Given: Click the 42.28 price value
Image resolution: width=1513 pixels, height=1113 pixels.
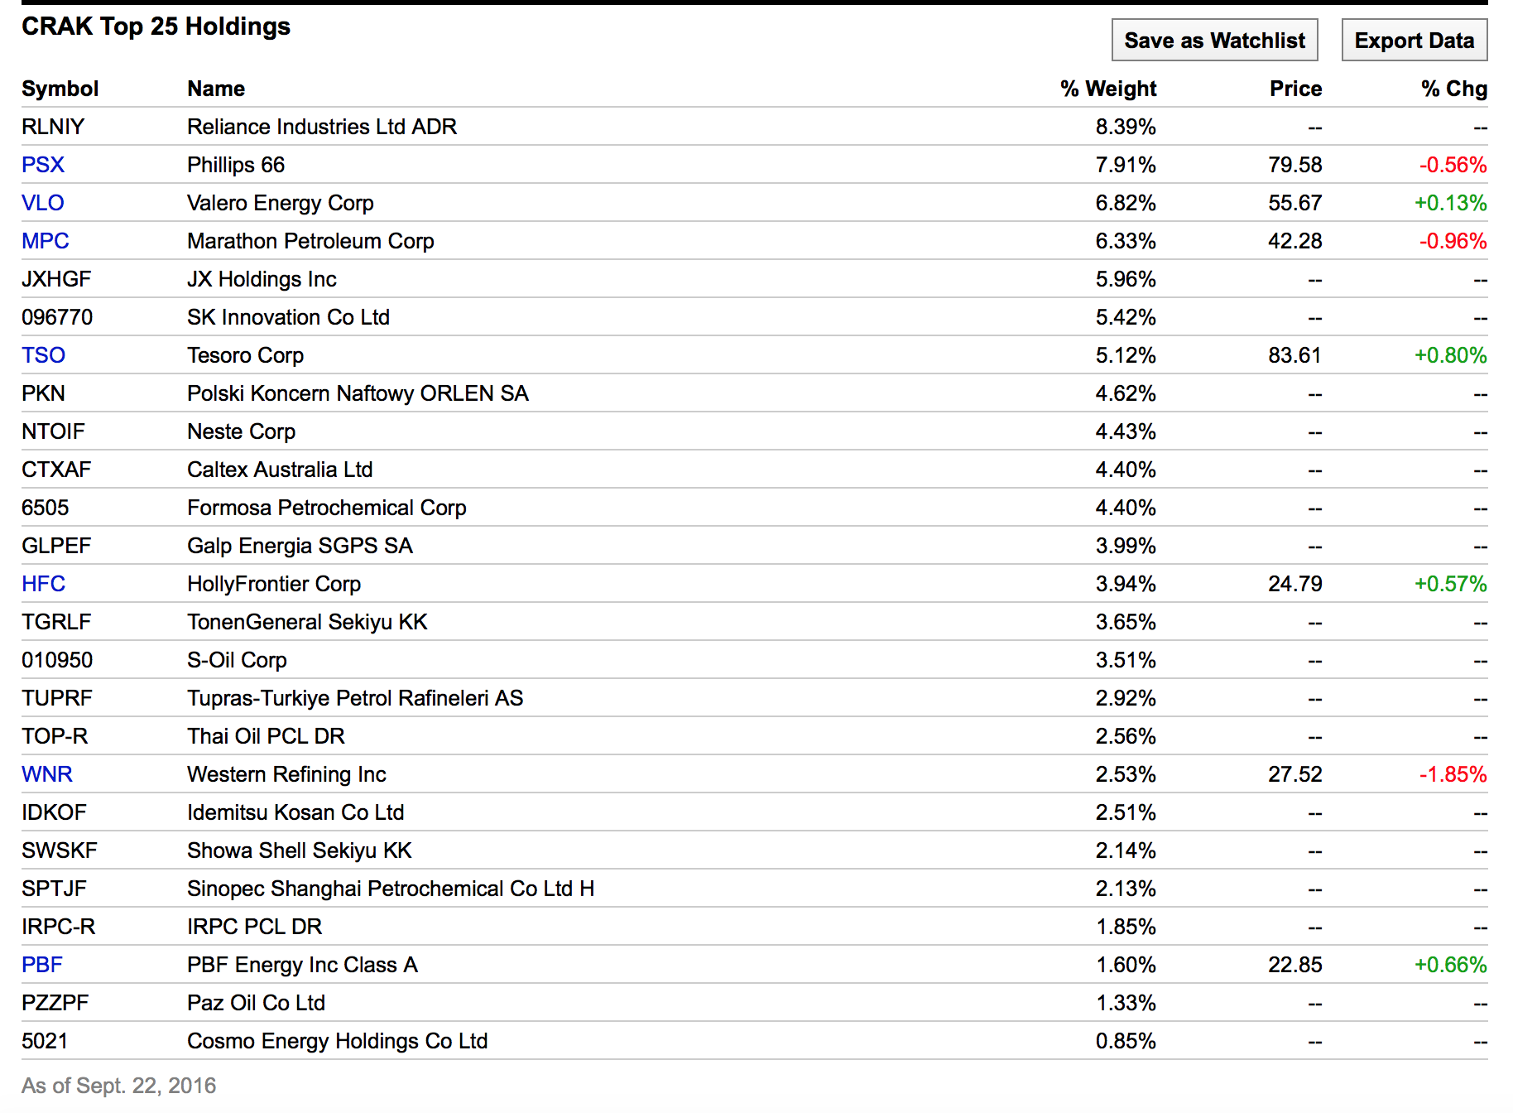Looking at the screenshot, I should (x=1295, y=241).
